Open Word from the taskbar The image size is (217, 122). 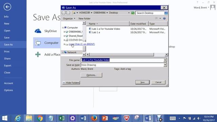click(83, 118)
